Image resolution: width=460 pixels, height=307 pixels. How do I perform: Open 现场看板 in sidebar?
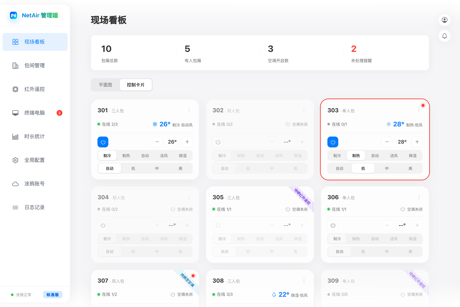click(35, 42)
